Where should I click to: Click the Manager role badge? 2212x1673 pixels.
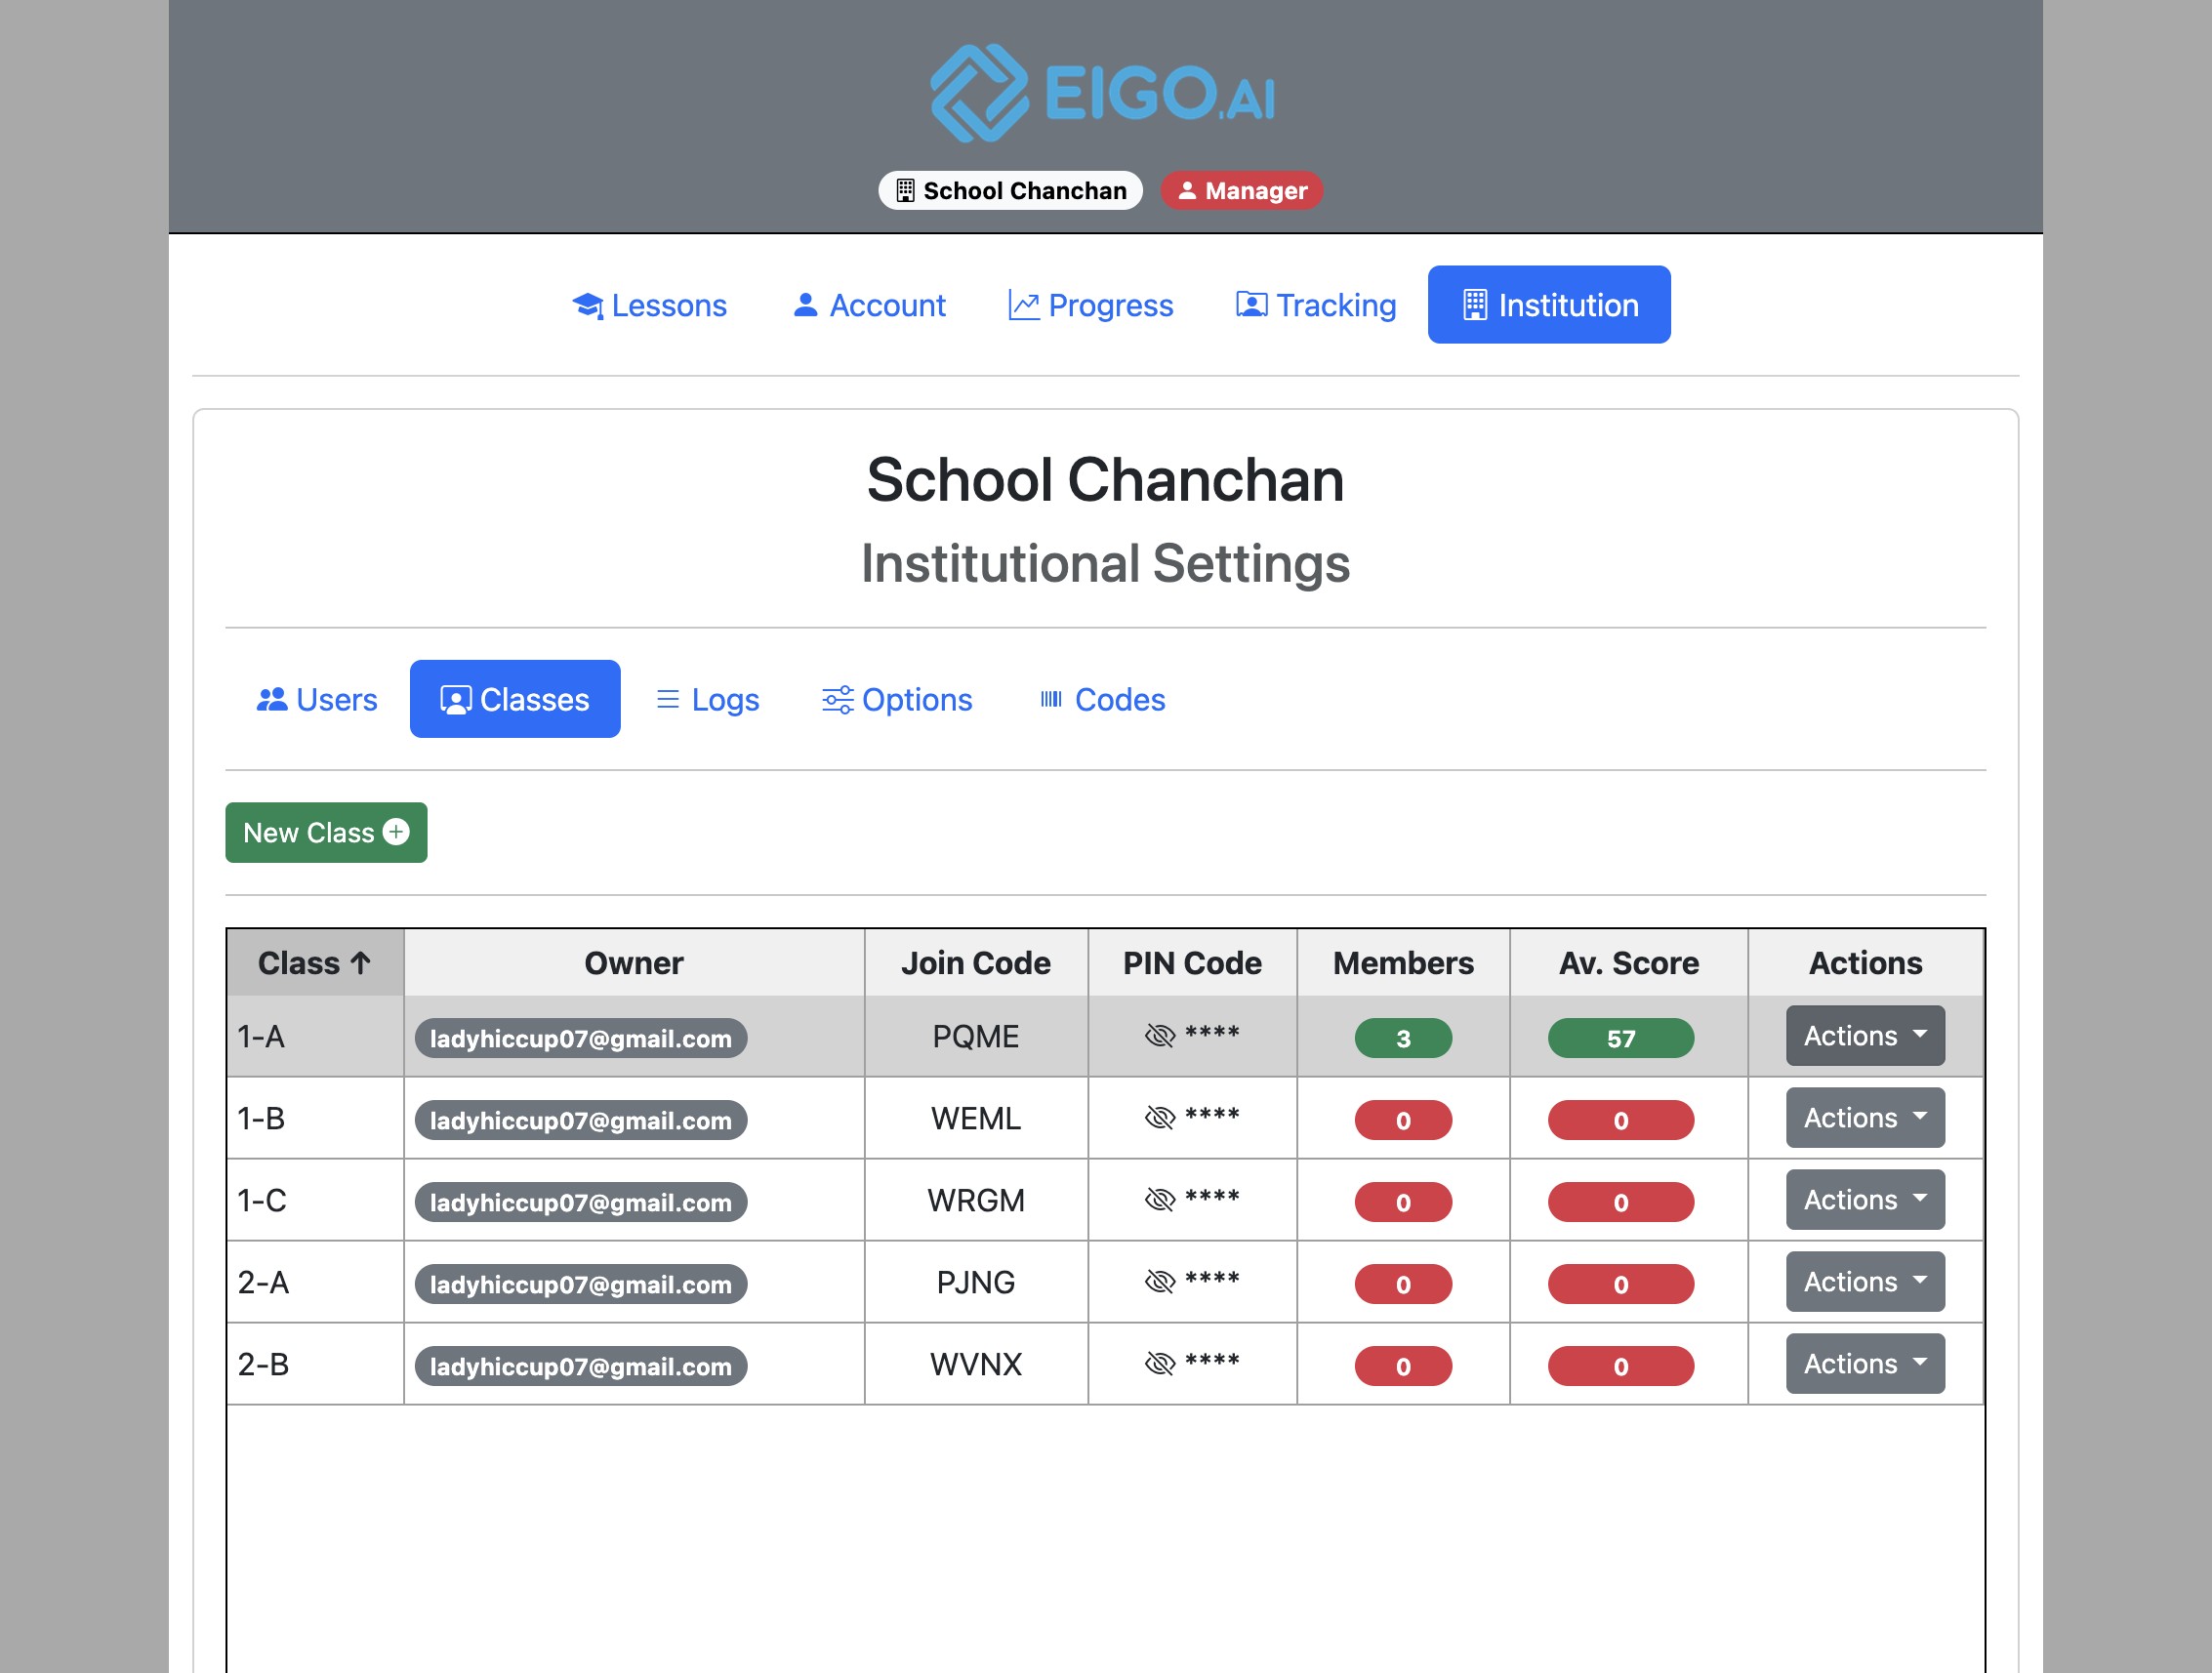(x=1241, y=190)
